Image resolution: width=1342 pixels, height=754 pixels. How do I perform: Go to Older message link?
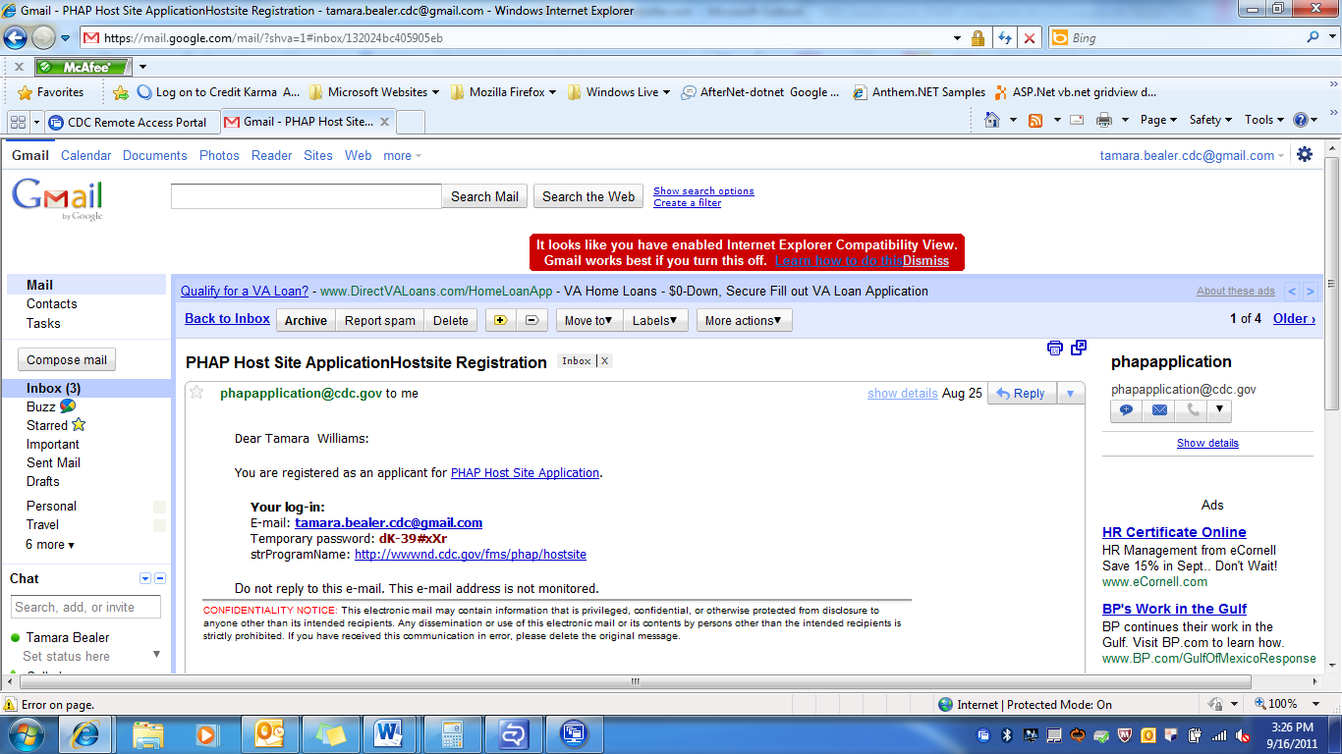(x=1294, y=319)
